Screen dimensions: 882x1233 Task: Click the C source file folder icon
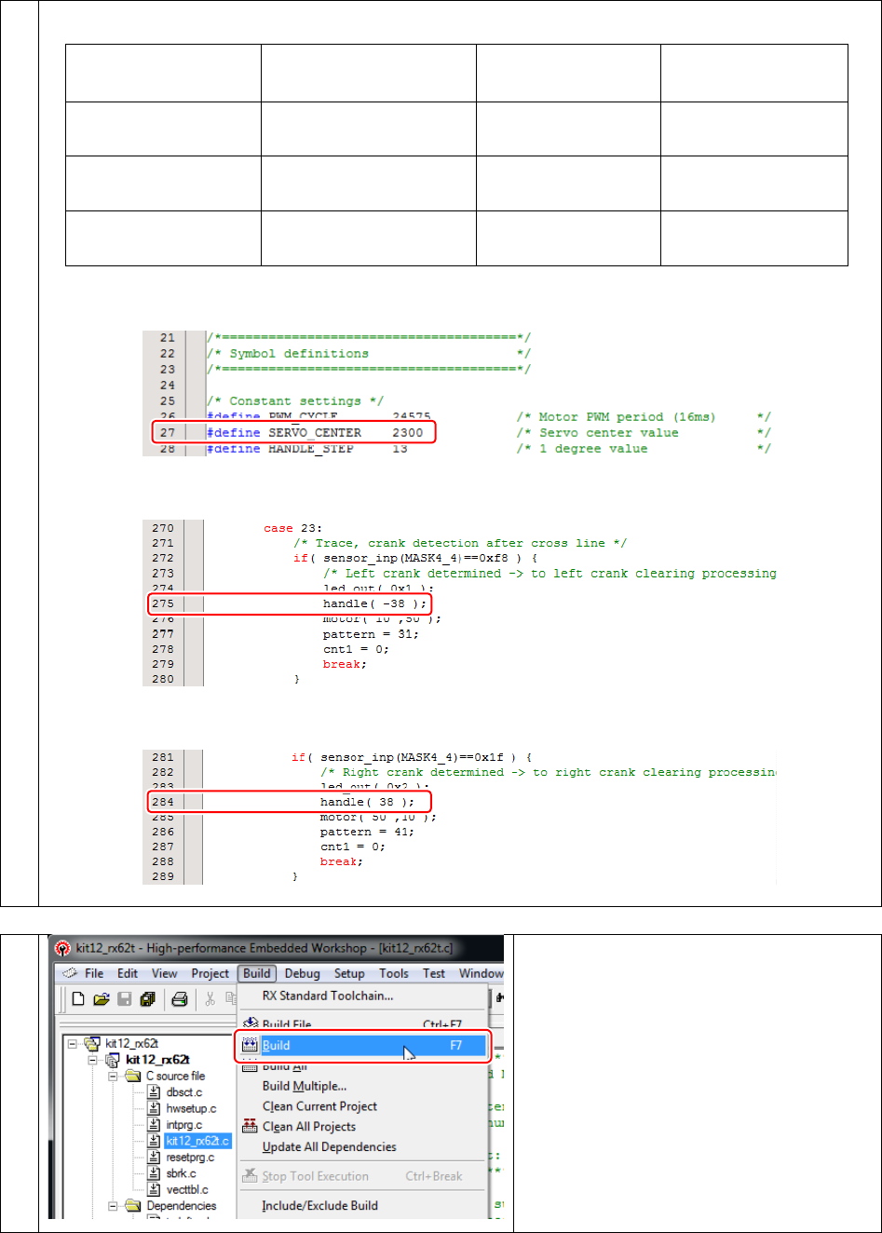point(133,1076)
